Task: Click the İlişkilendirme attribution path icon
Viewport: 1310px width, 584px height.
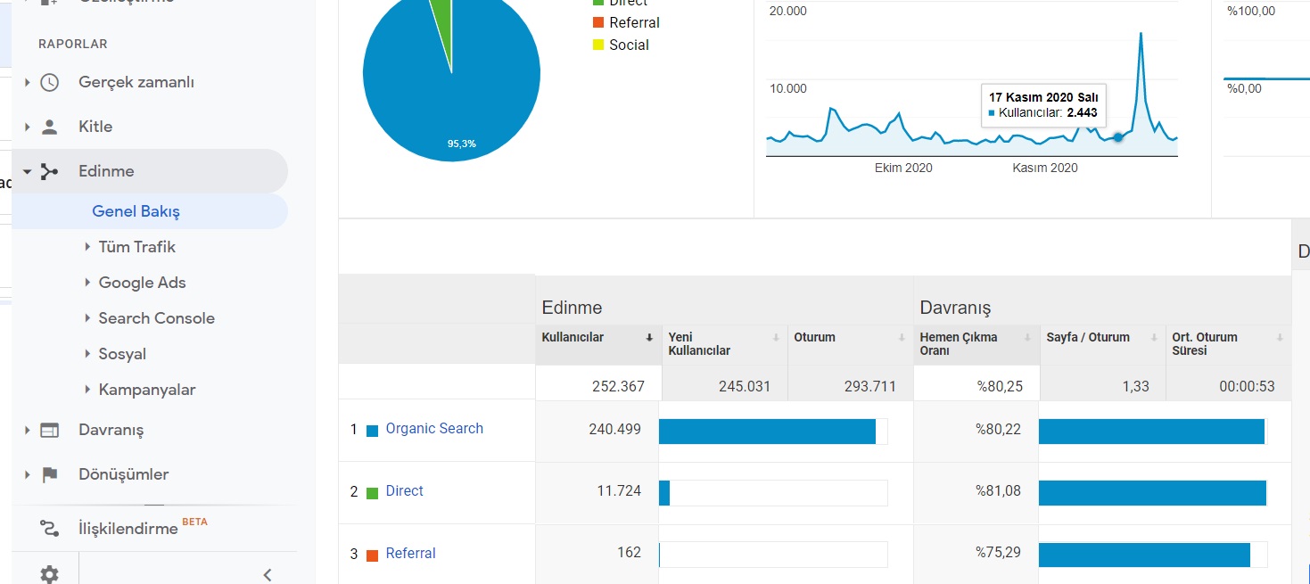Action: coord(50,529)
